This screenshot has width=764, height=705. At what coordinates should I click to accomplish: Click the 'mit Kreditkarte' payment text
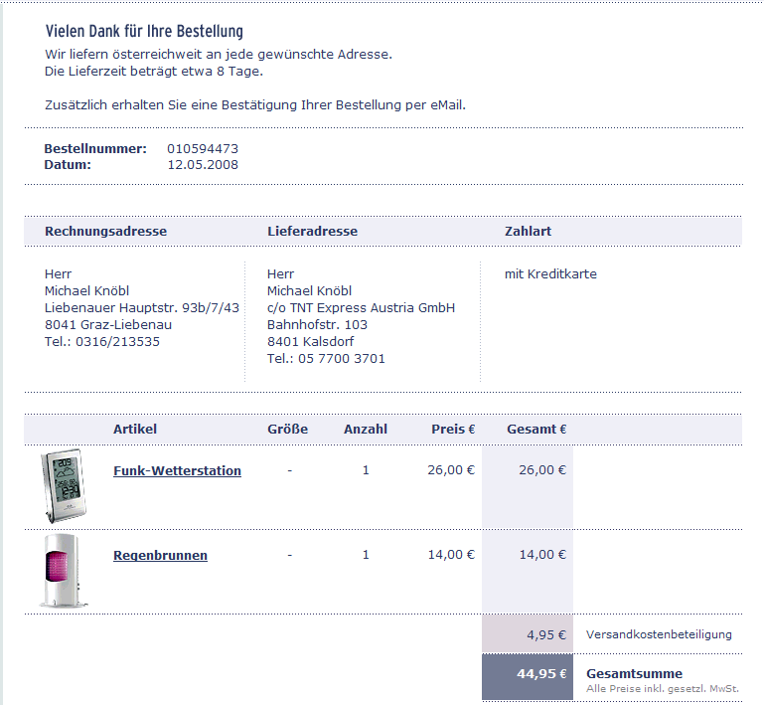(x=550, y=274)
